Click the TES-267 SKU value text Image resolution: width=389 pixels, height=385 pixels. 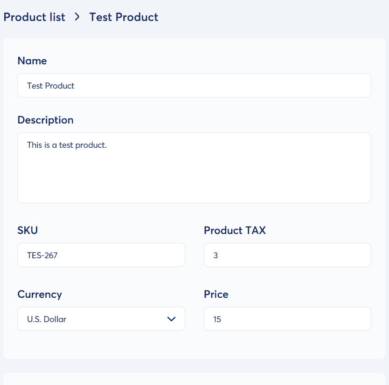point(42,255)
